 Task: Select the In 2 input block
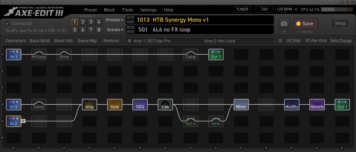pyautogui.click(x=14, y=121)
